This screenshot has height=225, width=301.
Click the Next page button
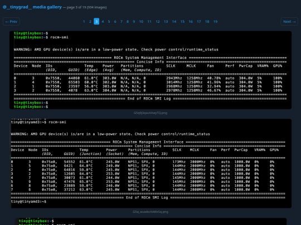click(x=289, y=22)
